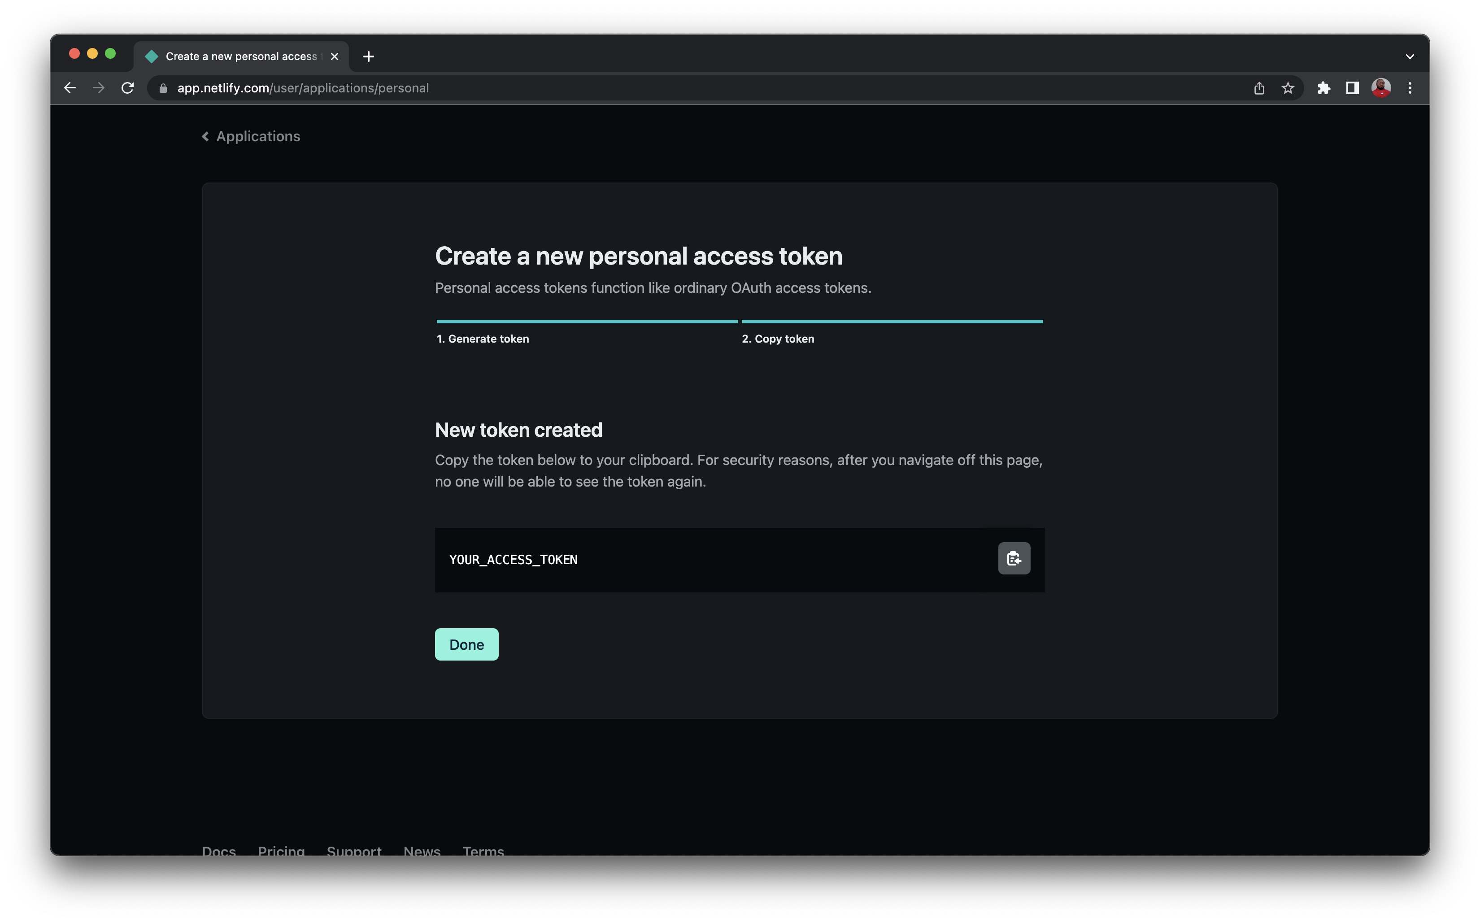Reload the Netlify page
The width and height of the screenshot is (1480, 922).
(128, 88)
